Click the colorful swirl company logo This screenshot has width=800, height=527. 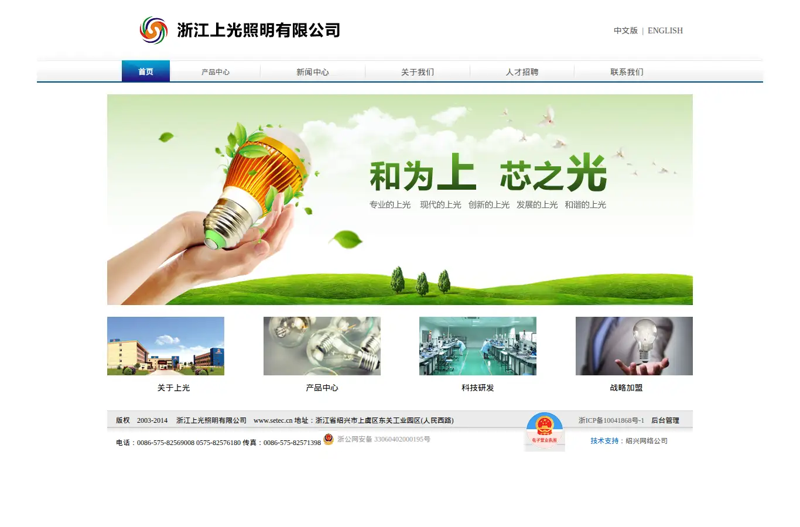(153, 30)
